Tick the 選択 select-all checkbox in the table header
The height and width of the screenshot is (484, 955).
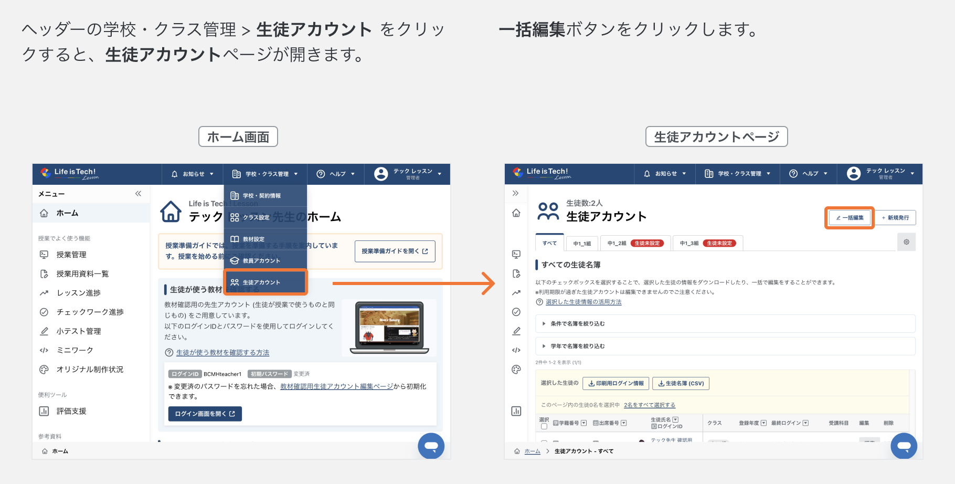click(x=544, y=427)
